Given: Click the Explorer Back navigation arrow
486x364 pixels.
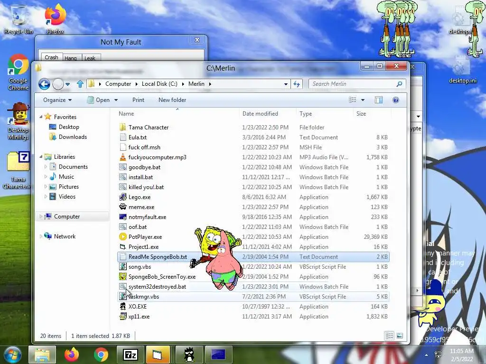Looking at the screenshot, I should pos(44,84).
